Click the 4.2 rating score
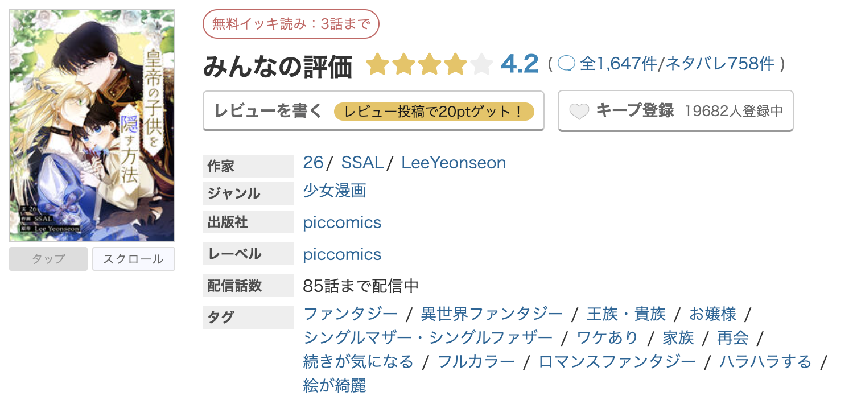The width and height of the screenshot is (857, 404). pos(520,64)
